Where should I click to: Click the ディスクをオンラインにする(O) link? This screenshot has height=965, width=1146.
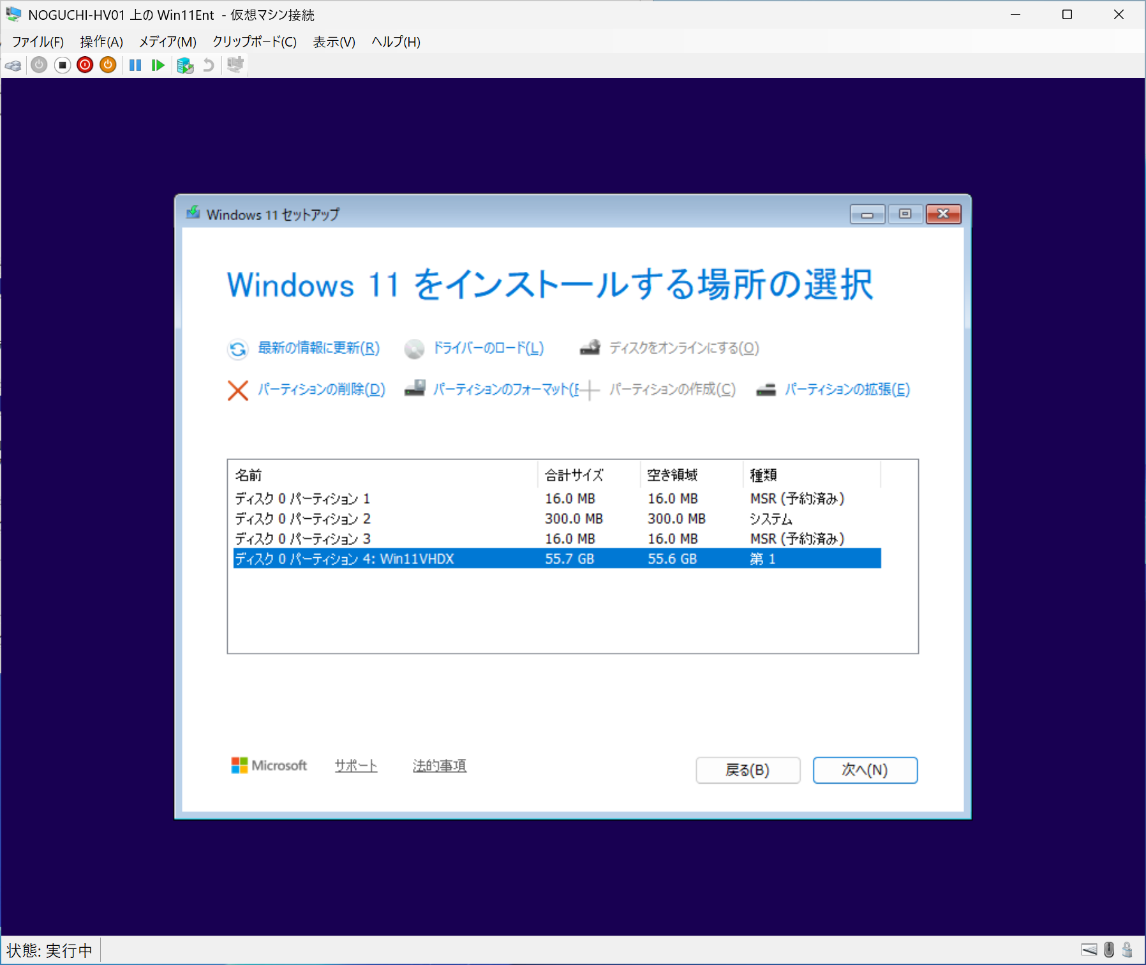[x=684, y=348]
